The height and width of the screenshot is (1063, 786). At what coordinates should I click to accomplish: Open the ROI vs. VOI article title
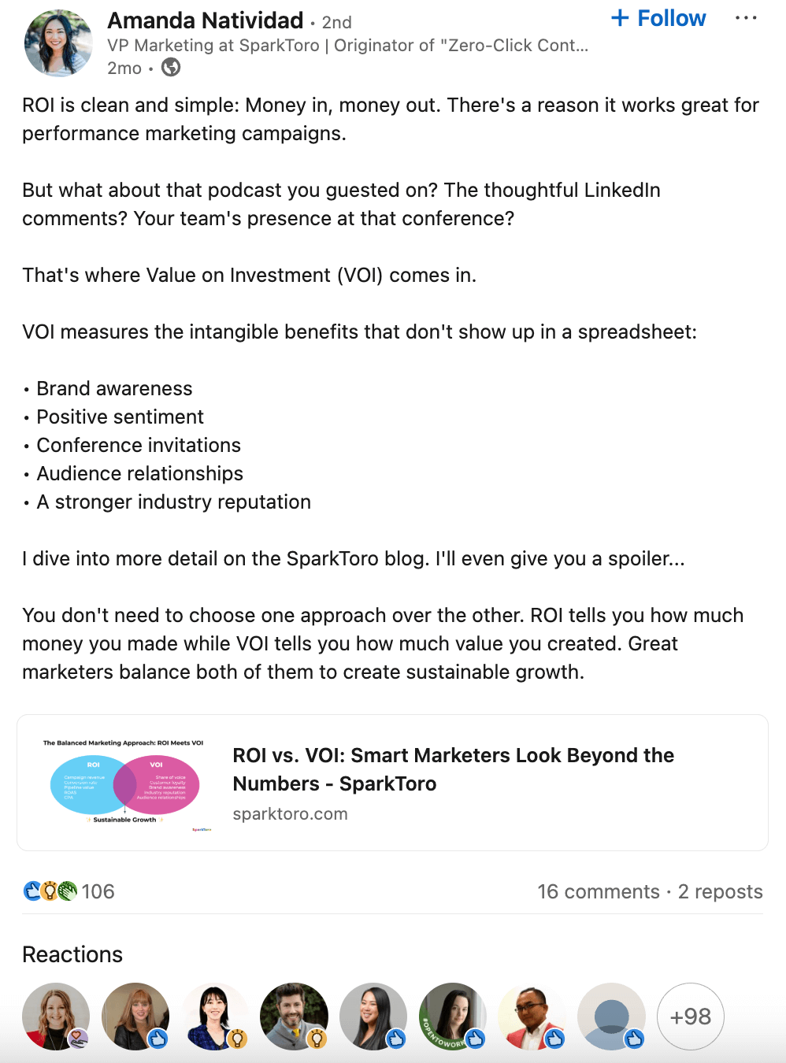pos(453,769)
